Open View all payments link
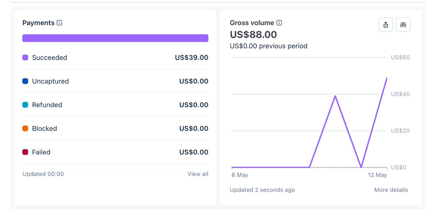This screenshot has width=426, height=209. click(x=198, y=174)
